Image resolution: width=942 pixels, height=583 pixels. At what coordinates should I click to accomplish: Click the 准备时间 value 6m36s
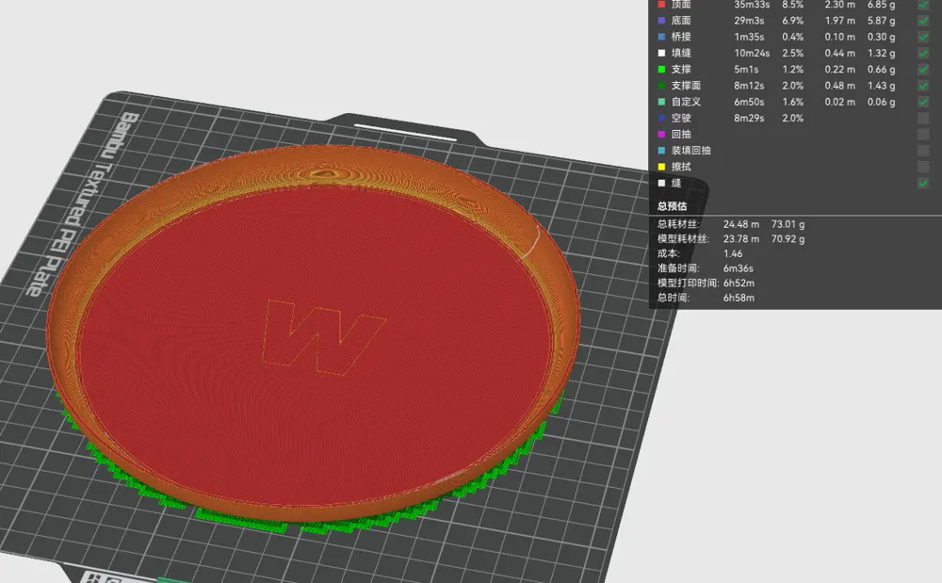[x=739, y=267]
